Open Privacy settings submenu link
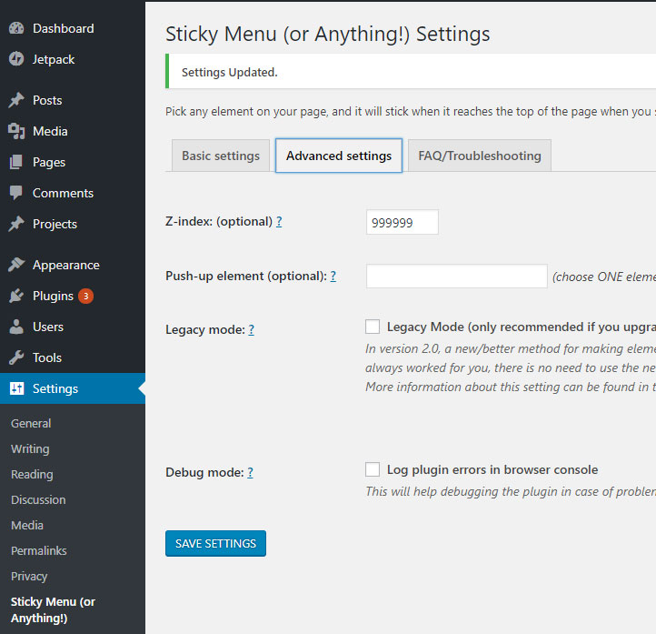Viewport: 656px width, 634px height. (29, 576)
